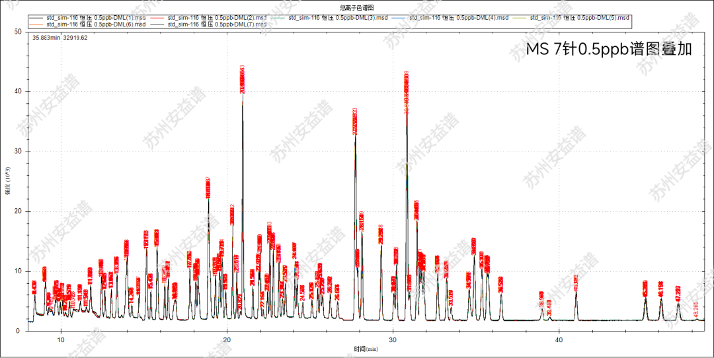Select the DML(4).msd legend entry
714x358 pixels.
[x=459, y=17]
